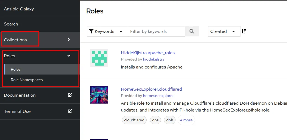
Task: Open the Documentation sidebar link
Action: click(x=20, y=95)
